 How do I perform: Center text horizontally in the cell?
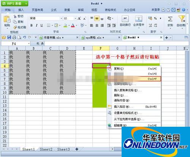(x=97, y=26)
